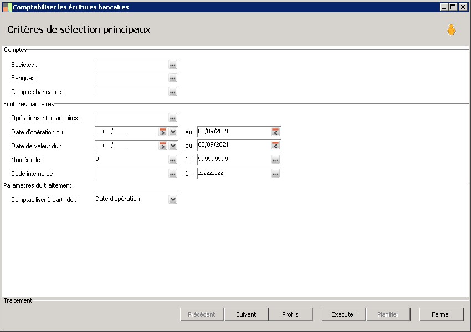Expand Date de valeur du dropdown arrow
This screenshot has height=332, width=471.
173,146
